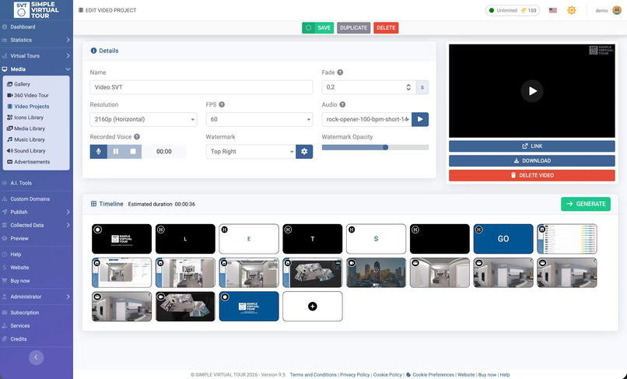Expand the Virtual Tours menu

(37, 55)
